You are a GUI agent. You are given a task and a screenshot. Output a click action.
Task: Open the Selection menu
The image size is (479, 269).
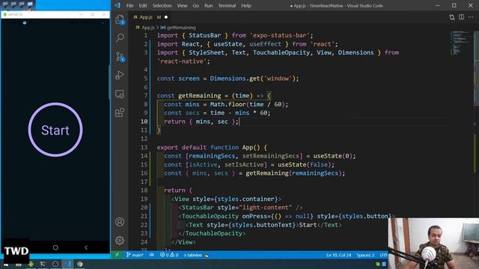tap(162, 5)
